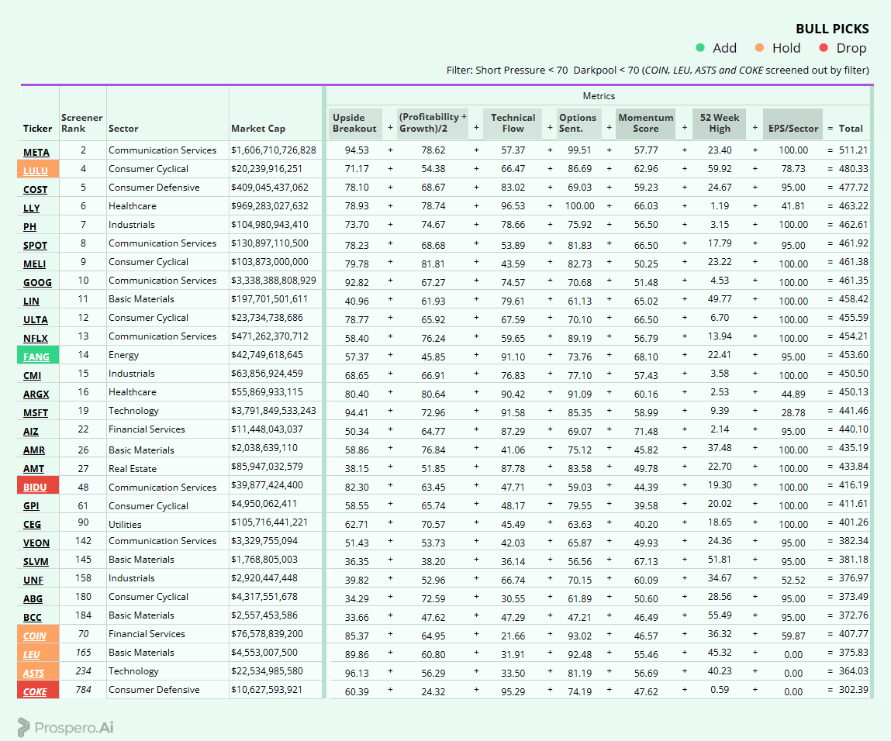
Task: Open the MELI ticker link
Action: pyautogui.click(x=35, y=264)
